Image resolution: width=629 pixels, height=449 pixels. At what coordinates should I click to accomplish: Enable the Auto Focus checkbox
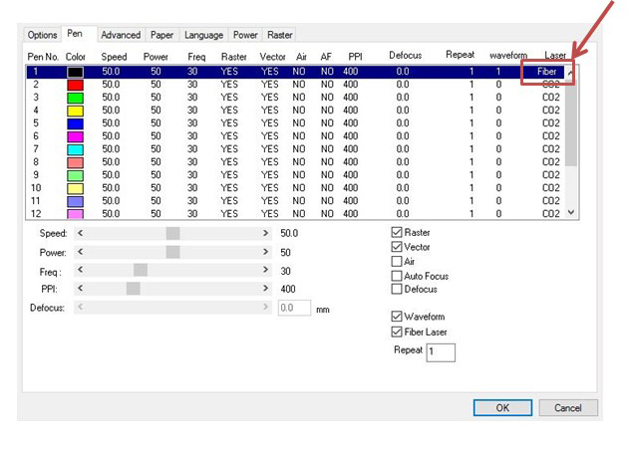coord(397,276)
